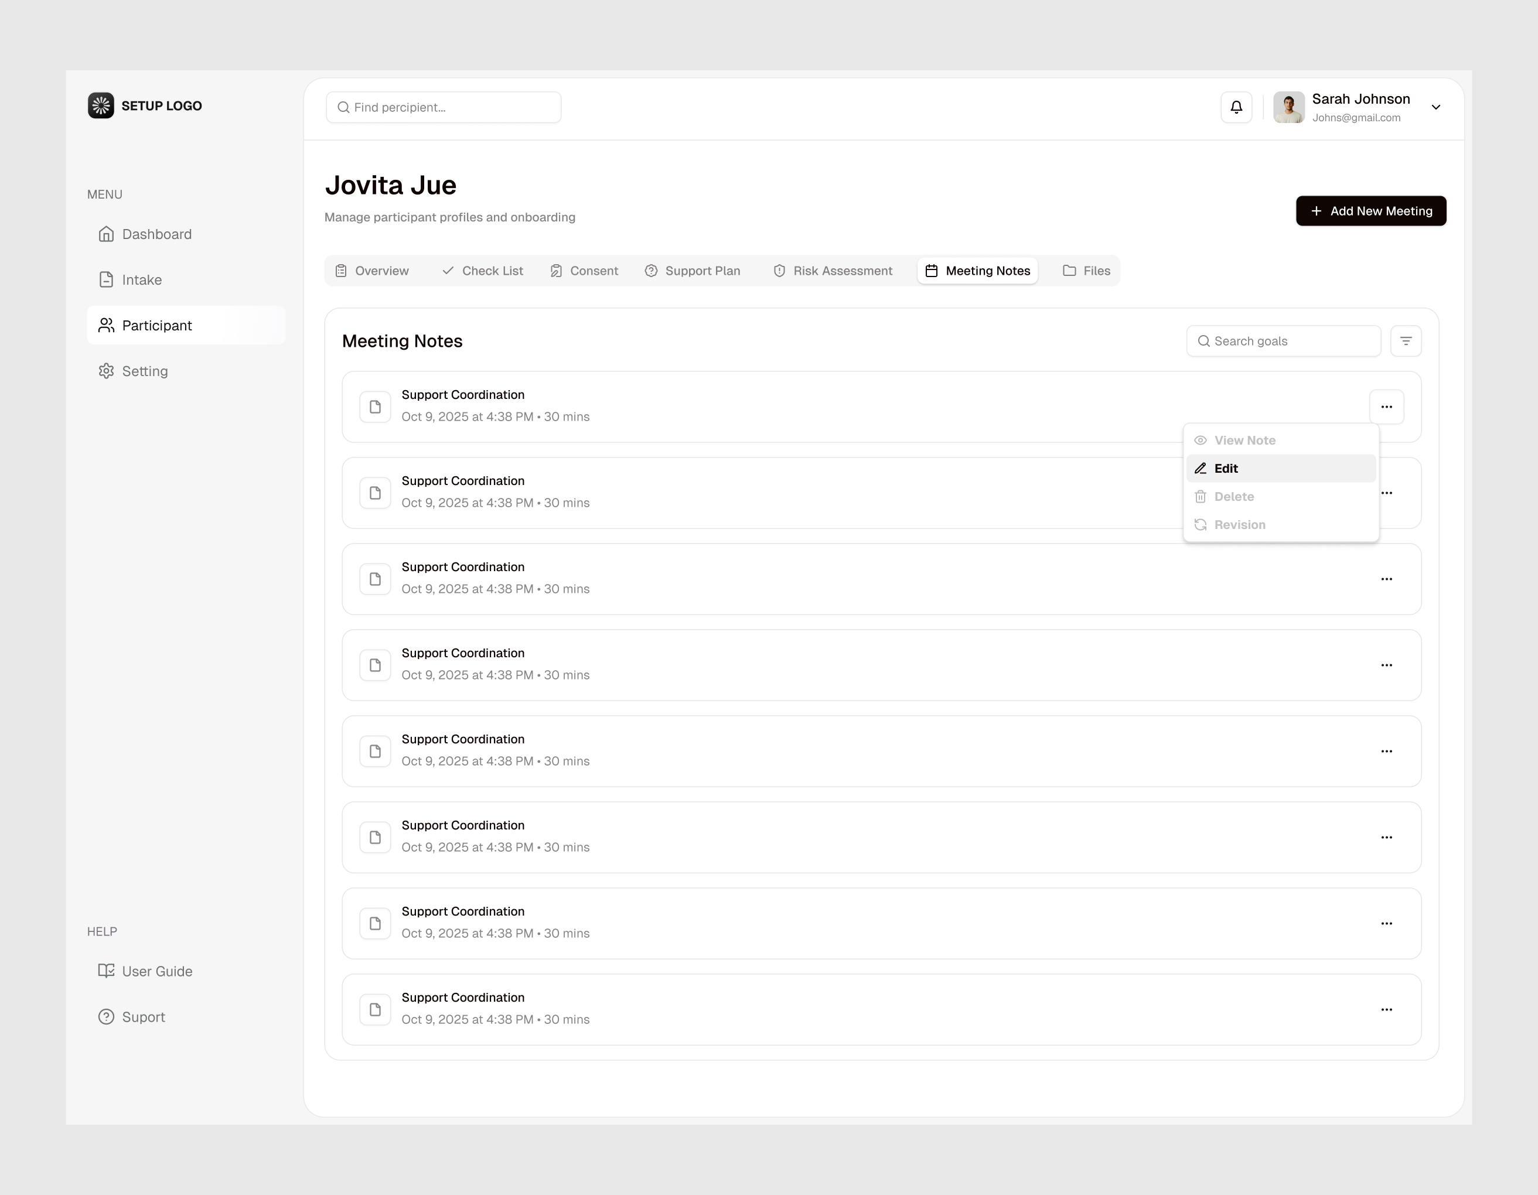The height and width of the screenshot is (1195, 1538).
Task: Choose Revision from the context menu
Action: pos(1240,524)
